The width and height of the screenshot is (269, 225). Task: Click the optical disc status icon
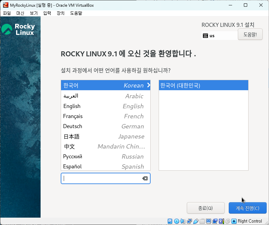(x=176, y=221)
